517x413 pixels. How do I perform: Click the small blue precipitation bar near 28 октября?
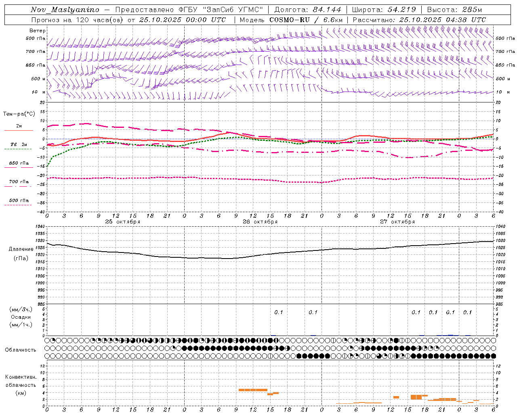click(x=450, y=335)
